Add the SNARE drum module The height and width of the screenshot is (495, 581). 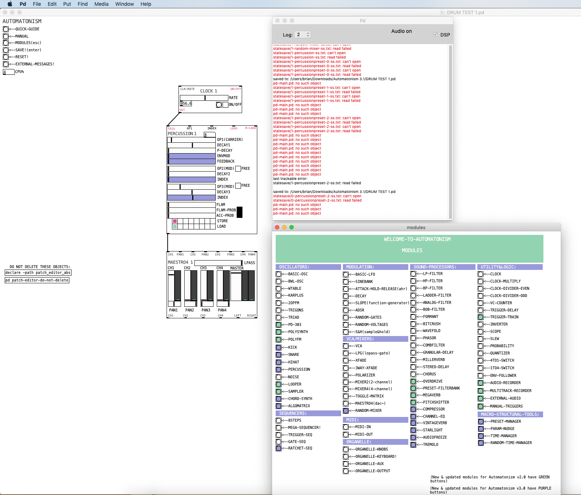point(279,355)
